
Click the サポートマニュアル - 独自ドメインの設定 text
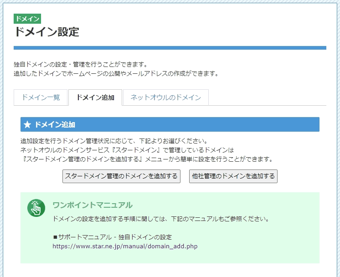112,237
